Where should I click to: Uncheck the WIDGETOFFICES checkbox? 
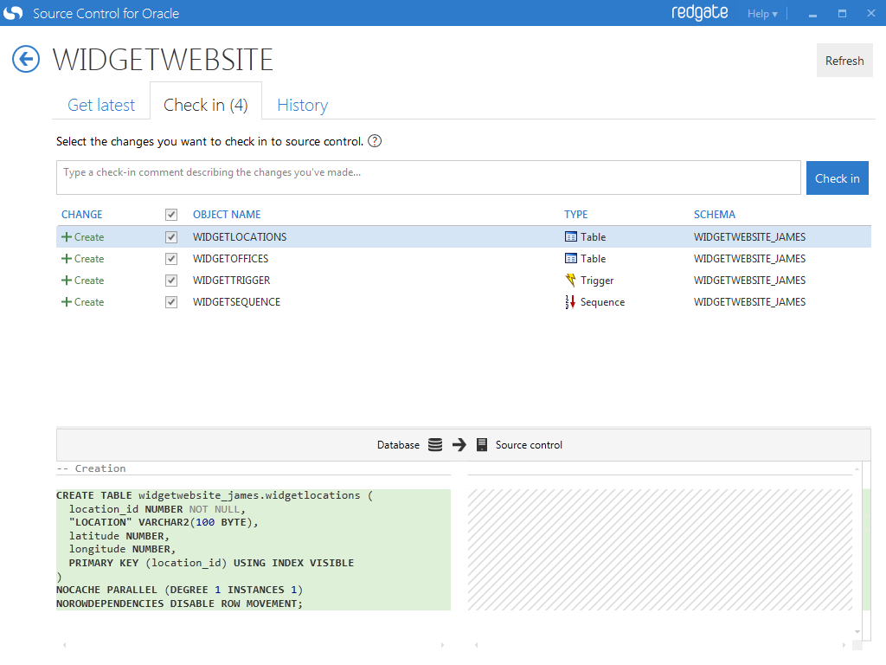171,258
